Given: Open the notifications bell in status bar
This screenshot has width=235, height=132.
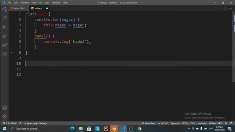Looking at the screenshot, I should (x=231, y=123).
